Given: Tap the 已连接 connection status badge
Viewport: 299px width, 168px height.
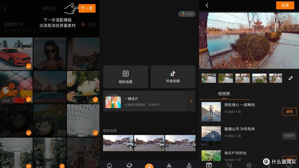Looking at the screenshot, I should pos(187,14).
